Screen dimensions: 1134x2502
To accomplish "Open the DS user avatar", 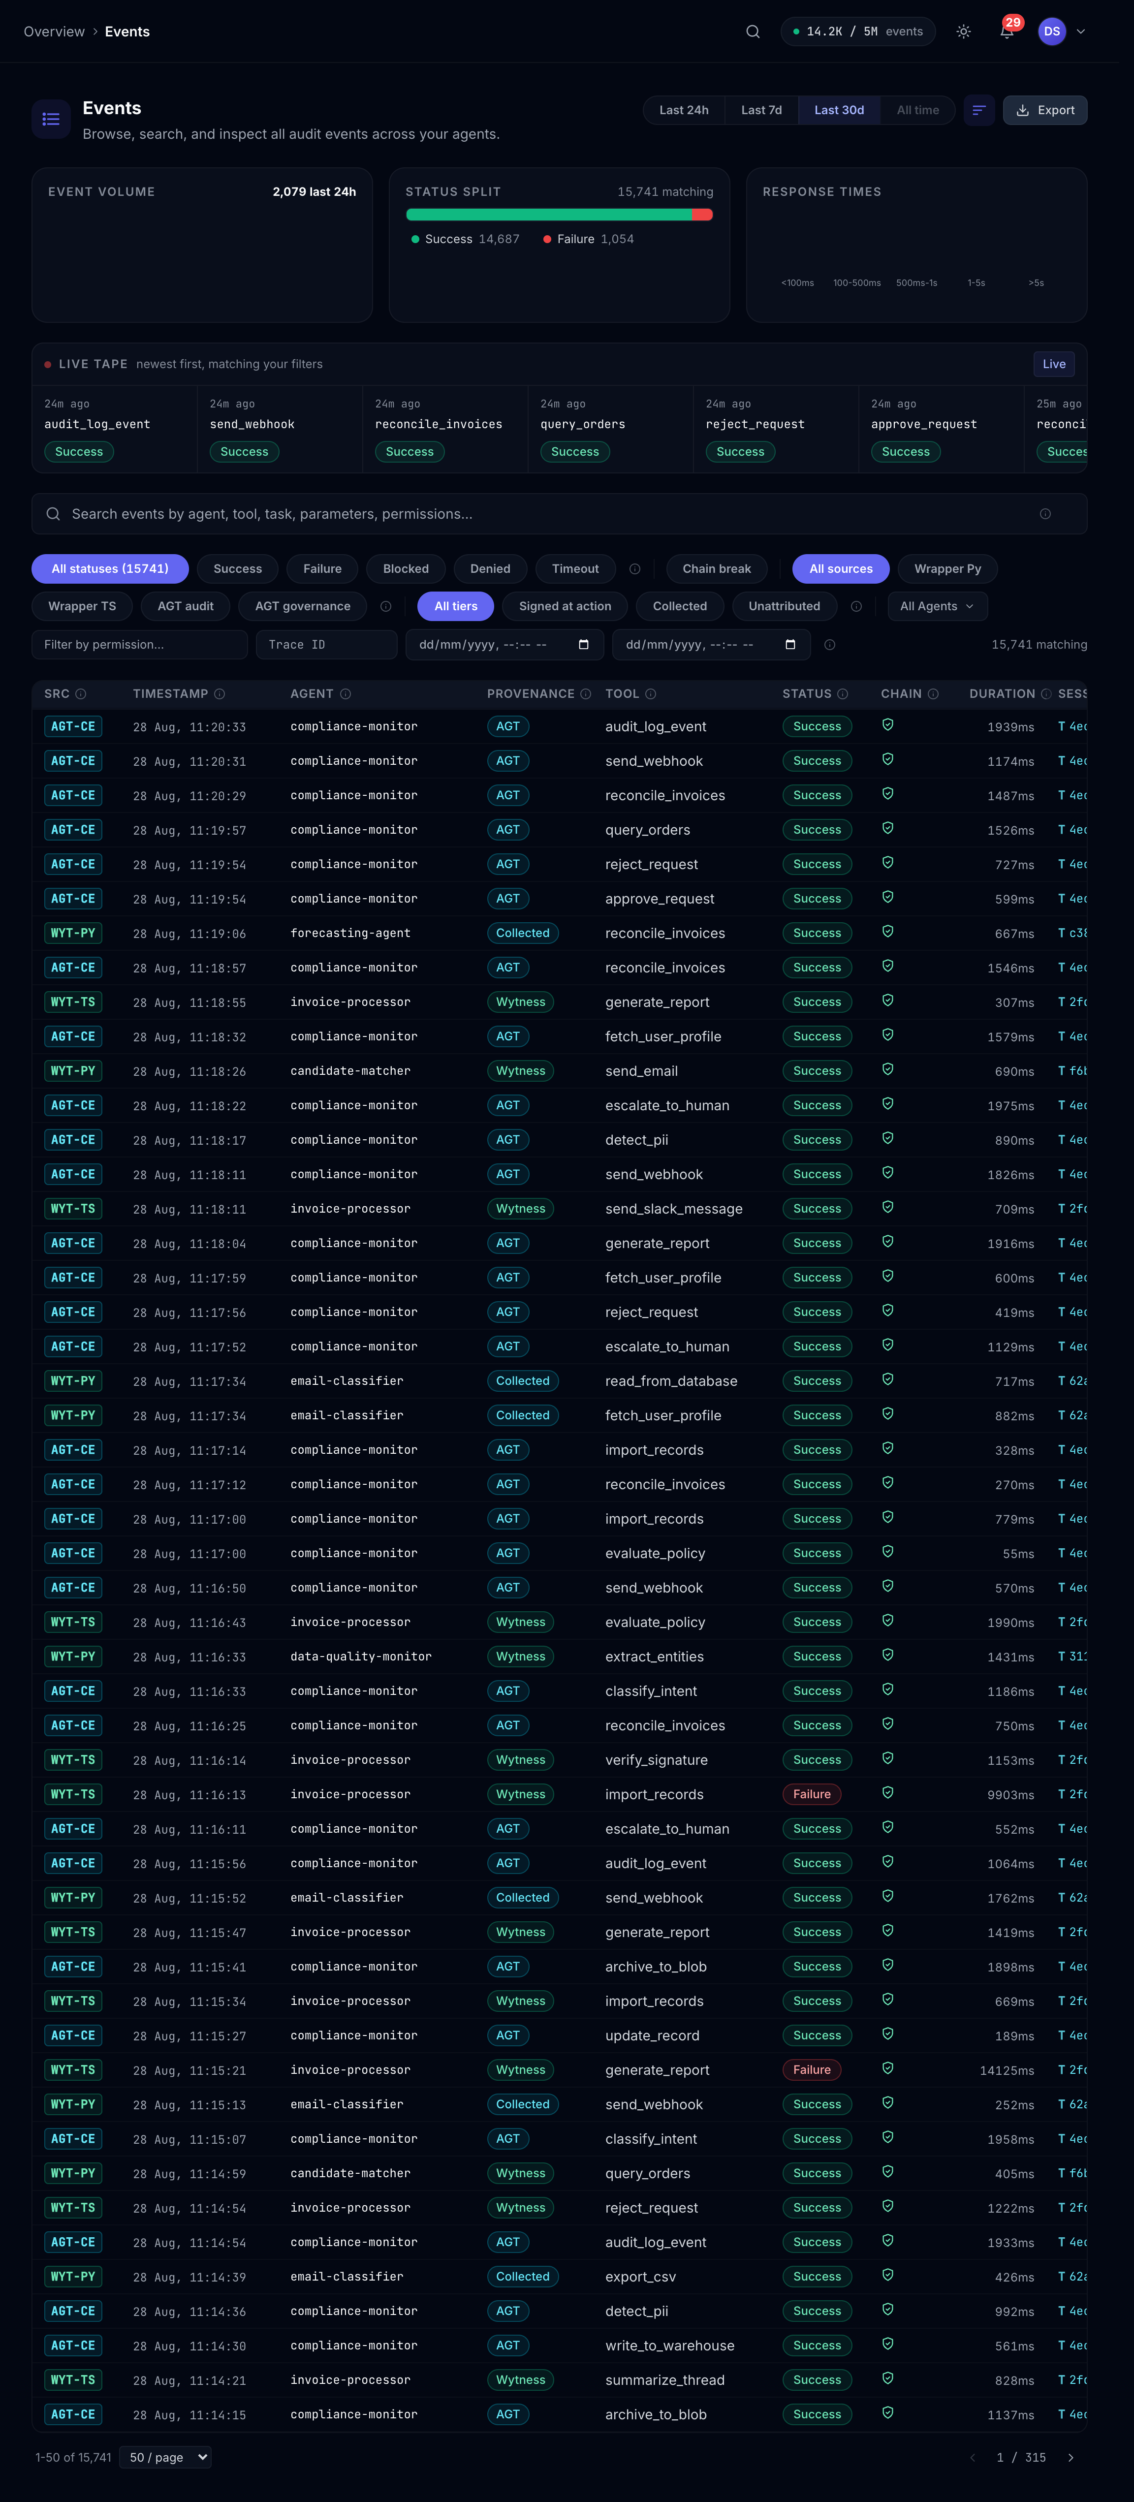I will pyautogui.click(x=1051, y=32).
